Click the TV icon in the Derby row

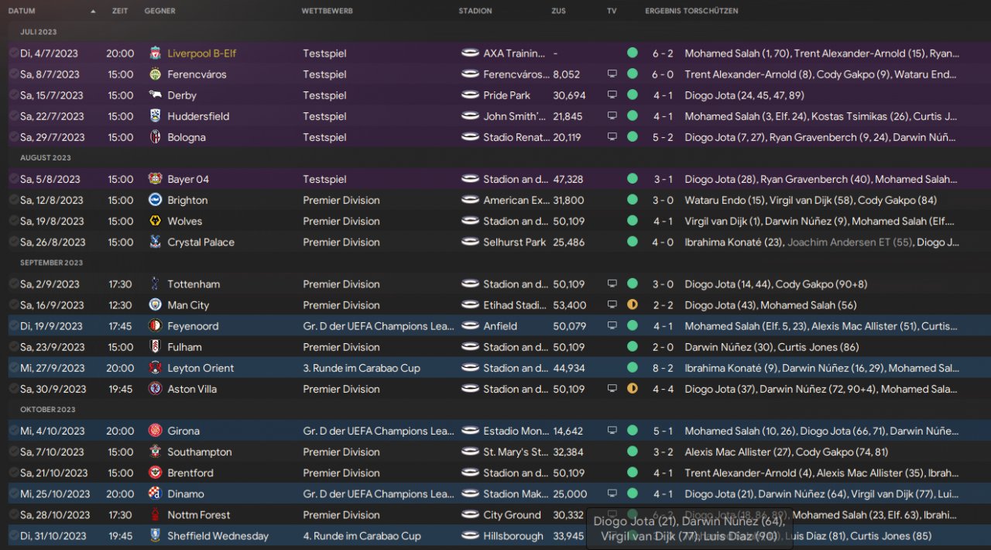point(612,95)
